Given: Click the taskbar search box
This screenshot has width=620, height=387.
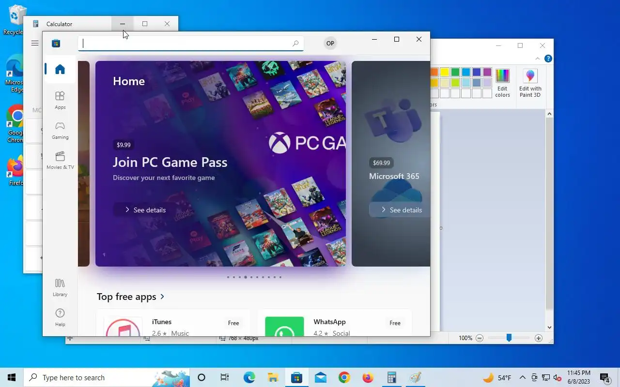Looking at the screenshot, I should click(x=107, y=377).
